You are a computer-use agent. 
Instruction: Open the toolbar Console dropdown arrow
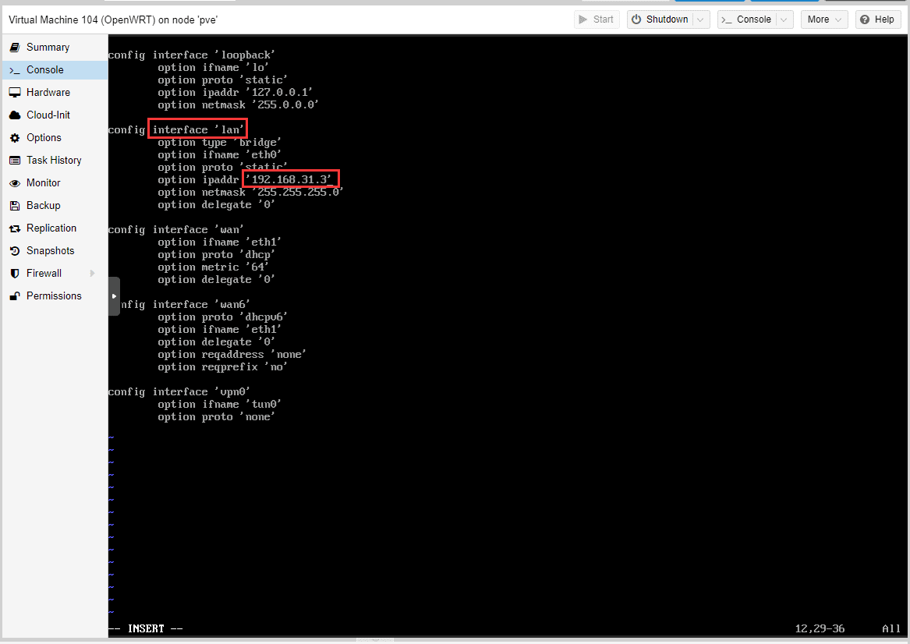tap(784, 19)
